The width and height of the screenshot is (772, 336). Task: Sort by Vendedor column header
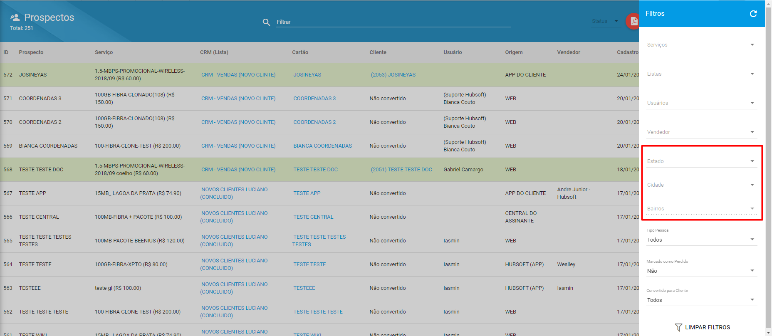pos(569,52)
